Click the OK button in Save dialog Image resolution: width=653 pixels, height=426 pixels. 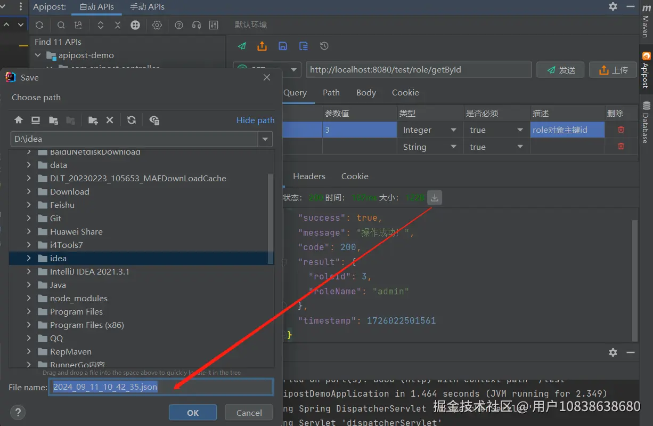click(193, 413)
